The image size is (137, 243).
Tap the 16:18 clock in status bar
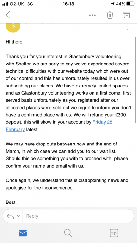tap(68, 4)
